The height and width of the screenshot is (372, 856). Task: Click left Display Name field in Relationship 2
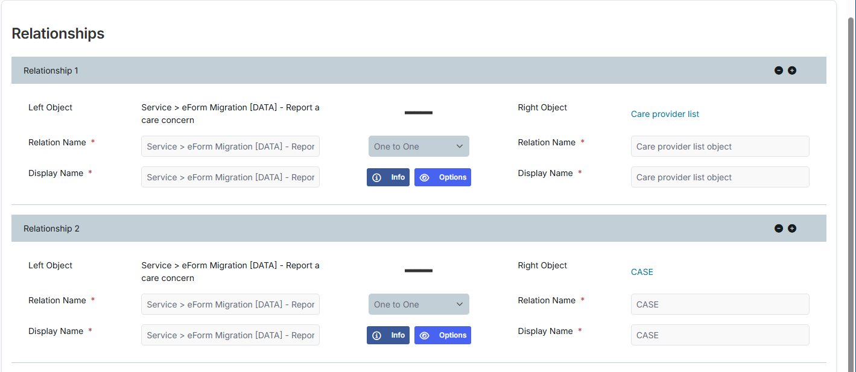pos(230,335)
